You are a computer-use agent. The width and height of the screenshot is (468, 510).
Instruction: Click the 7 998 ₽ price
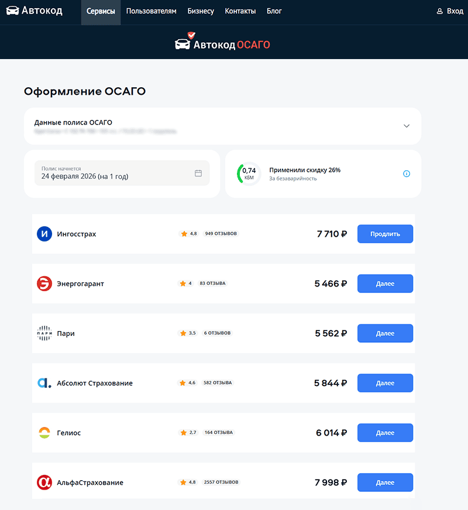click(x=331, y=483)
